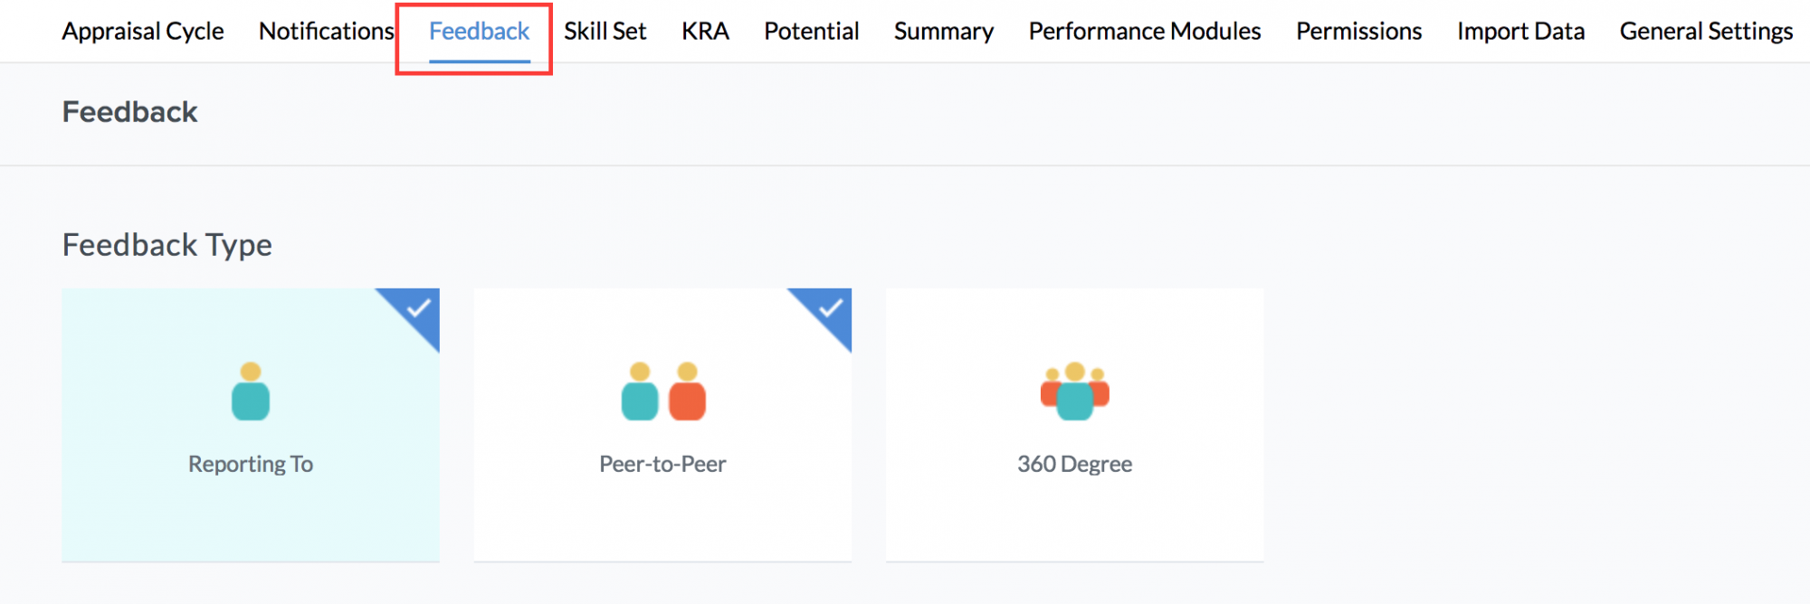The image size is (1810, 604).
Task: Open the Summary tab
Action: coord(944,32)
